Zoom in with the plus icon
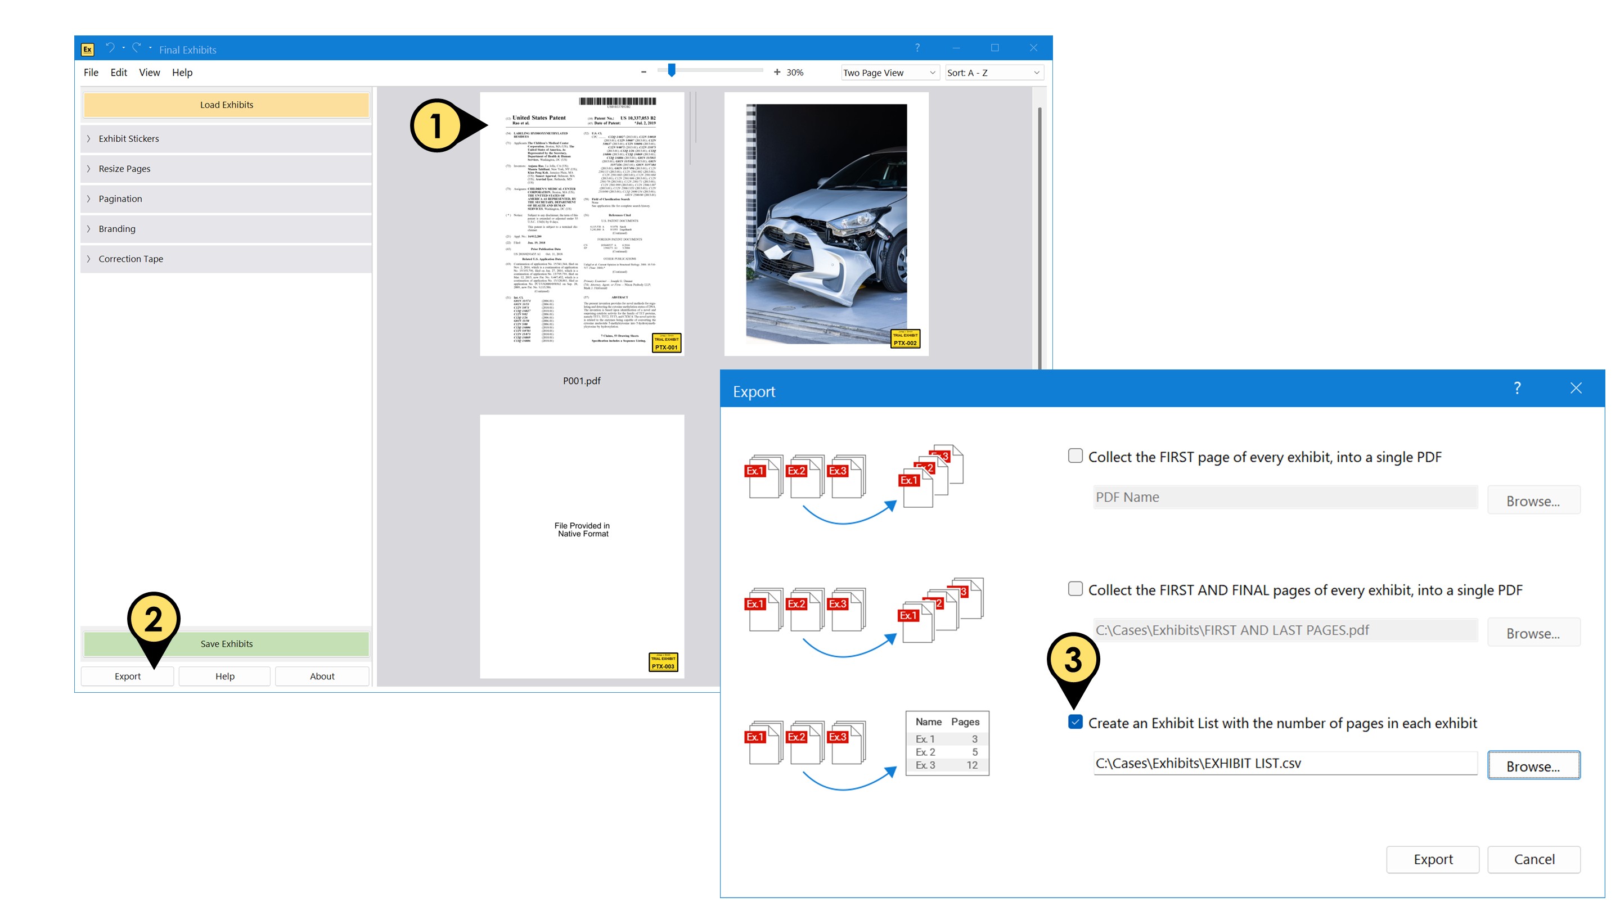 [x=777, y=71]
